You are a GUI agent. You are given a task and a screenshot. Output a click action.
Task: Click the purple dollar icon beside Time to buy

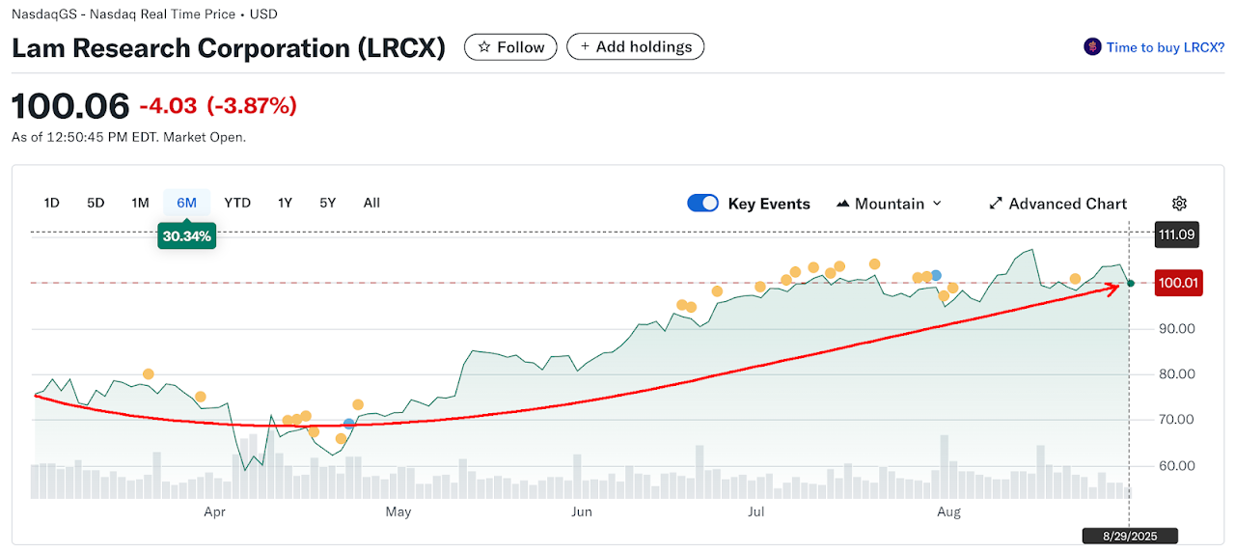1092,46
